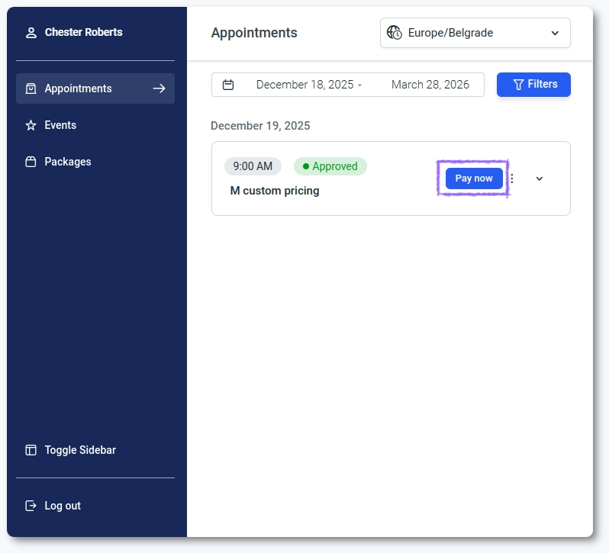Select Appointments label in the sidebar menu
The width and height of the screenshot is (609, 553).
pyautogui.click(x=78, y=88)
